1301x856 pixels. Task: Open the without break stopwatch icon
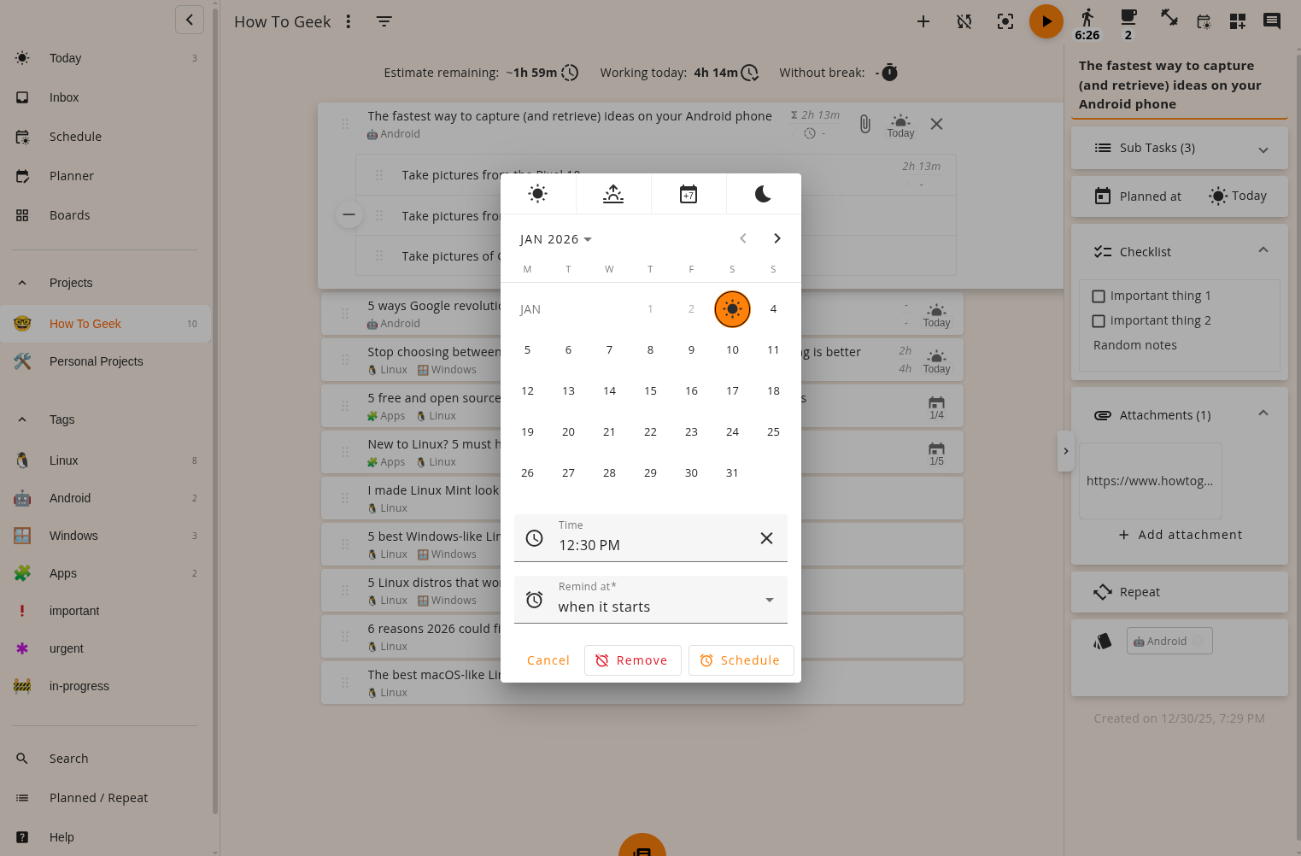pyautogui.click(x=889, y=73)
